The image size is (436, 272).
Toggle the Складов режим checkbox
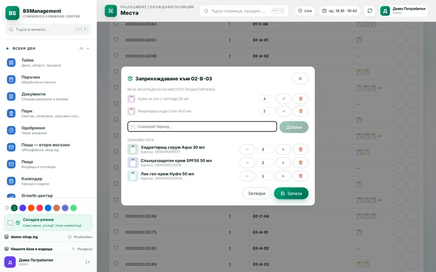coord(10,223)
